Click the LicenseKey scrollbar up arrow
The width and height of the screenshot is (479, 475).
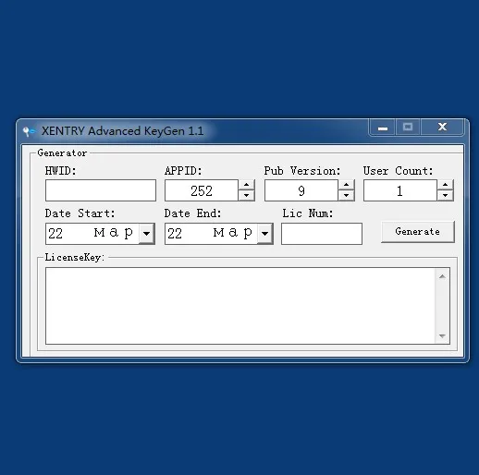point(442,276)
